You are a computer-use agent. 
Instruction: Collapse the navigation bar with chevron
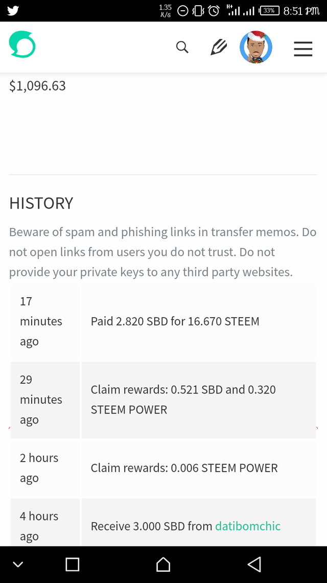coord(18,564)
